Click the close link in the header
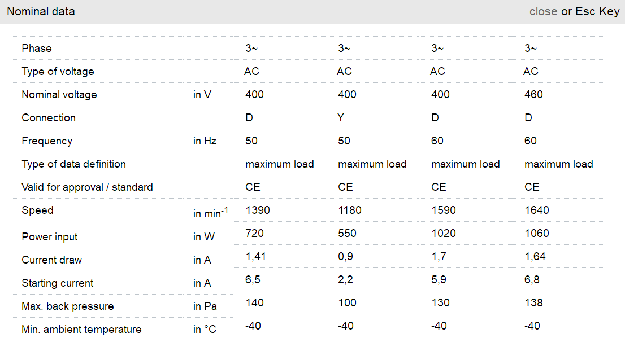The height and width of the screenshot is (351, 625). [x=543, y=11]
